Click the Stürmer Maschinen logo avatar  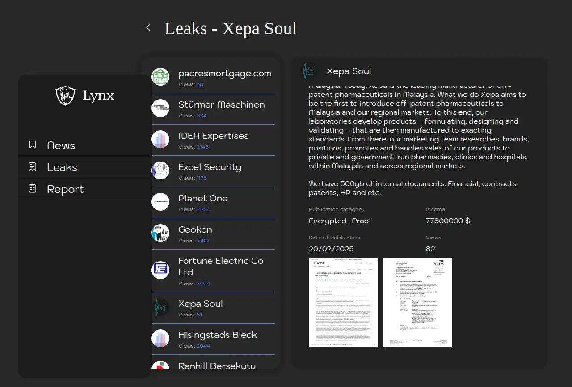click(x=160, y=108)
